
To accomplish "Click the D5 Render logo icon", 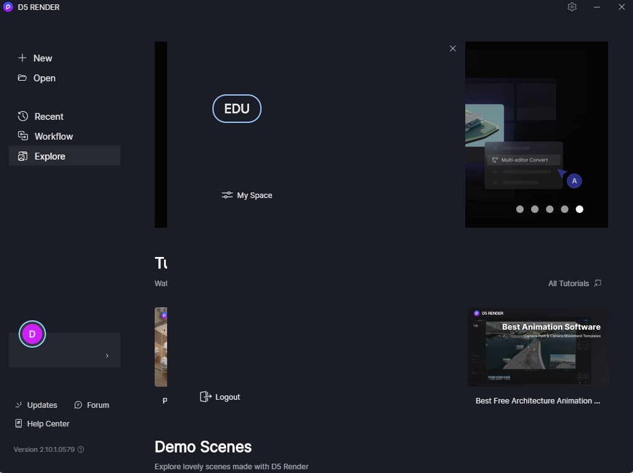I will point(8,7).
